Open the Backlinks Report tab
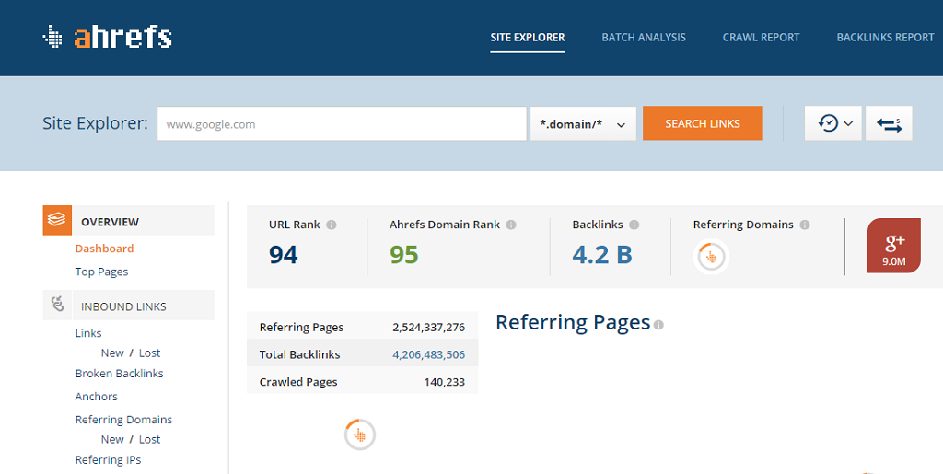943x474 pixels. pos(885,37)
